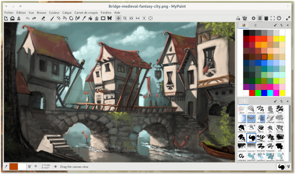Open the Aide menu
This screenshot has height=174, width=295.
[117, 12]
